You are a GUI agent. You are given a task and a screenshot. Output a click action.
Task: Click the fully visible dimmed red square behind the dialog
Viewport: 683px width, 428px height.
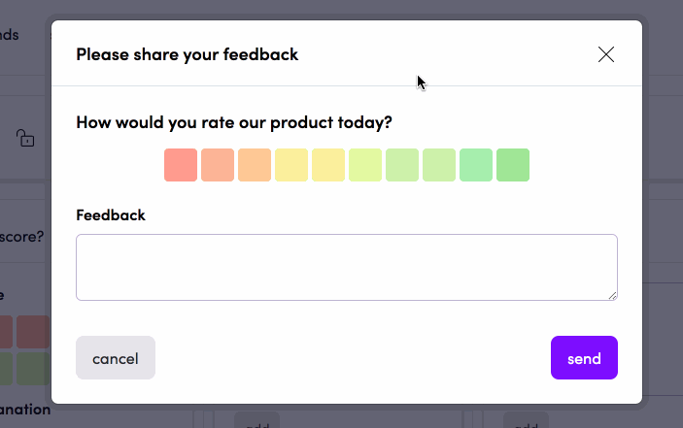tap(33, 332)
